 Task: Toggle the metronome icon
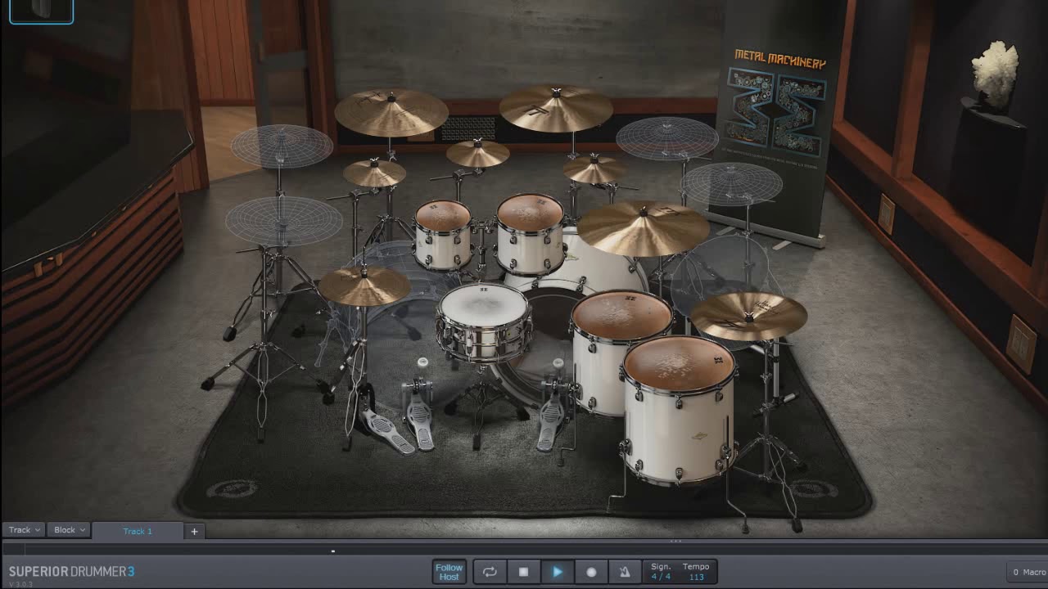pos(625,572)
